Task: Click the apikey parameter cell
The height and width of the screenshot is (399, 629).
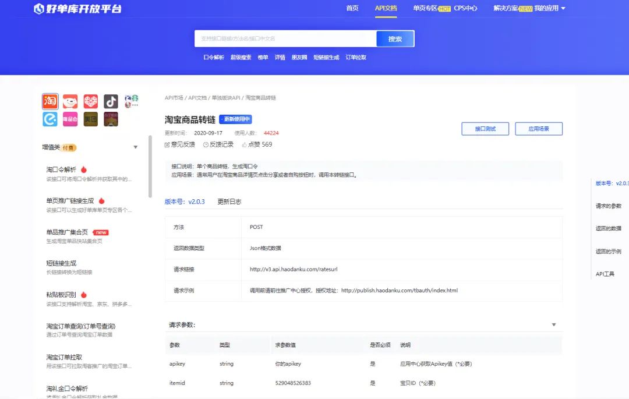Action: pos(177,364)
